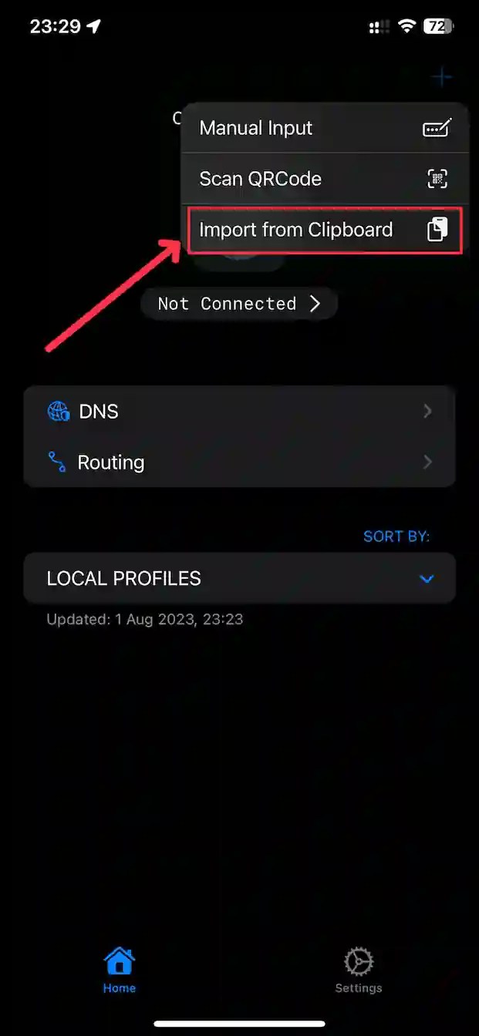The height and width of the screenshot is (1036, 479).
Task: Open the Routing row chevron
Action: pos(428,462)
